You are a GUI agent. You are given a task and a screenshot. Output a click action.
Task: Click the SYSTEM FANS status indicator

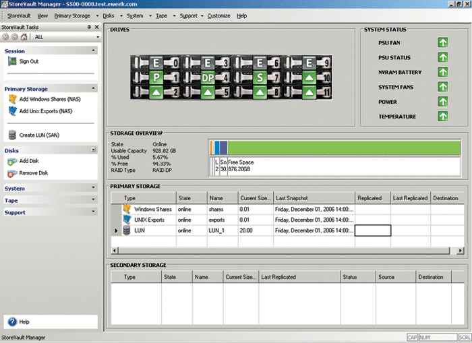[443, 87]
